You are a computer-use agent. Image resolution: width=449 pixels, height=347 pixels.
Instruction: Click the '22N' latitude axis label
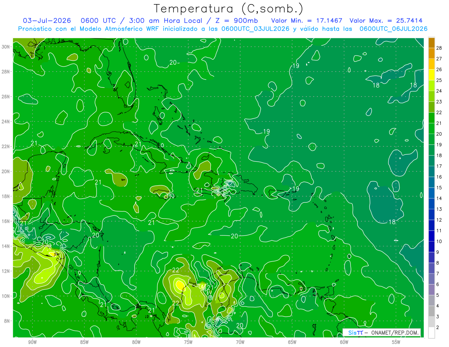6,146
